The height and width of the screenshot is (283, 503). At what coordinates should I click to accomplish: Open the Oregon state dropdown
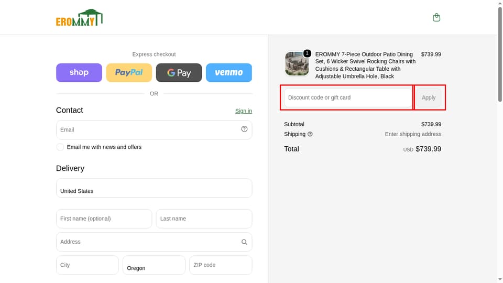point(154,265)
